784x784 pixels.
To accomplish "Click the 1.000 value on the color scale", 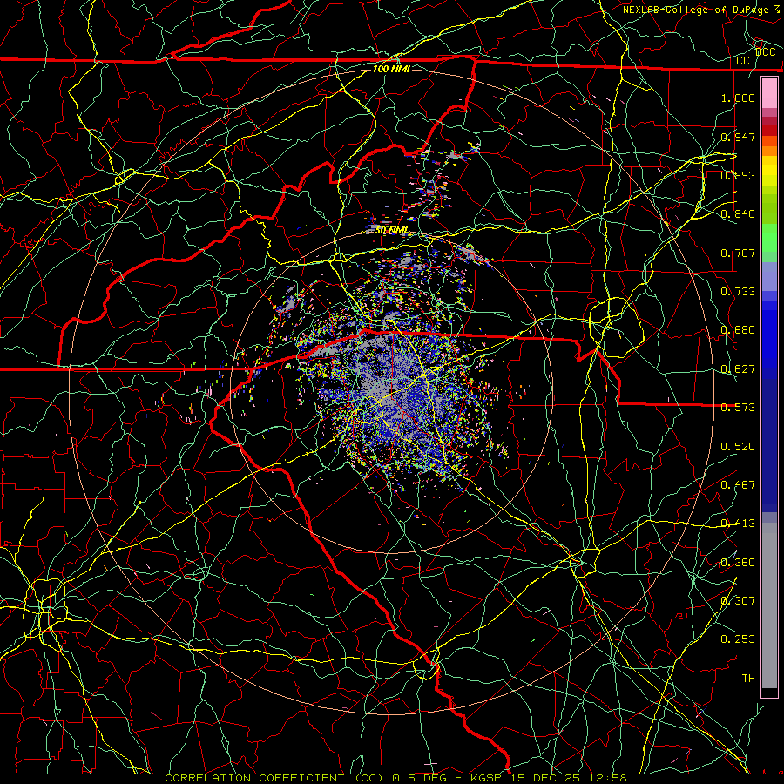I will pyautogui.click(x=738, y=98).
